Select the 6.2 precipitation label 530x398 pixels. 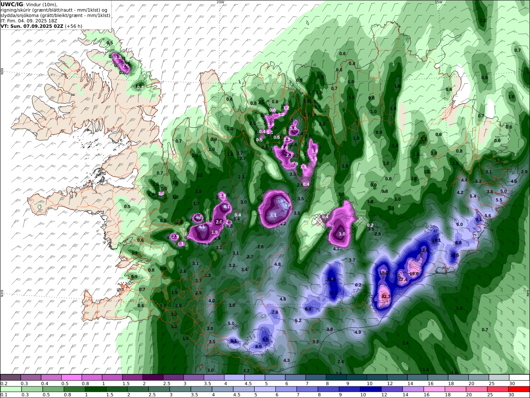[x=358, y=285]
